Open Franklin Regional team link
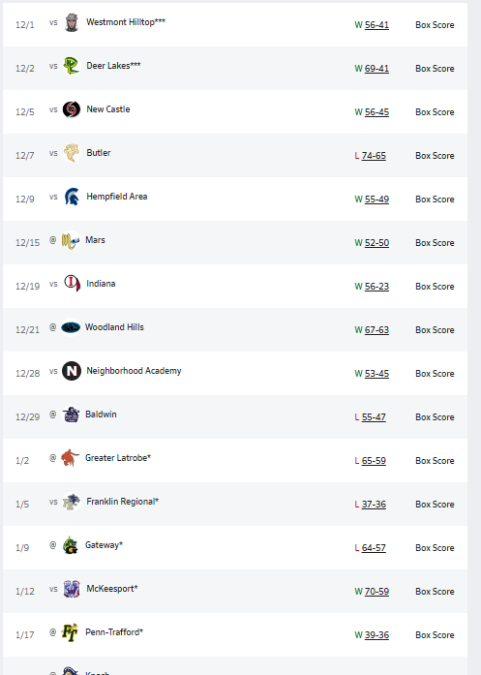The height and width of the screenshot is (675, 481). click(122, 501)
